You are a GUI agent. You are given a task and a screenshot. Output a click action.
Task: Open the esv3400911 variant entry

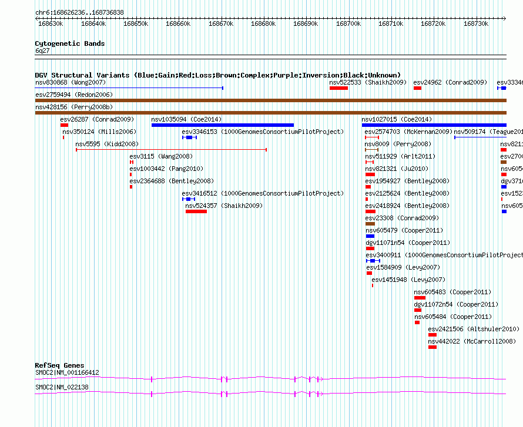pyautogui.click(x=444, y=255)
